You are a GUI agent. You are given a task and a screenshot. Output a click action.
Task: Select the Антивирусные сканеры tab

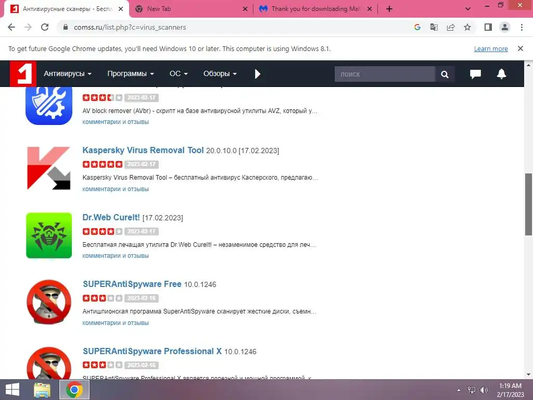(x=67, y=9)
